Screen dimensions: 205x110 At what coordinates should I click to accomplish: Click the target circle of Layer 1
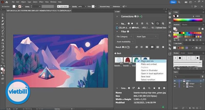(x=201, y=81)
